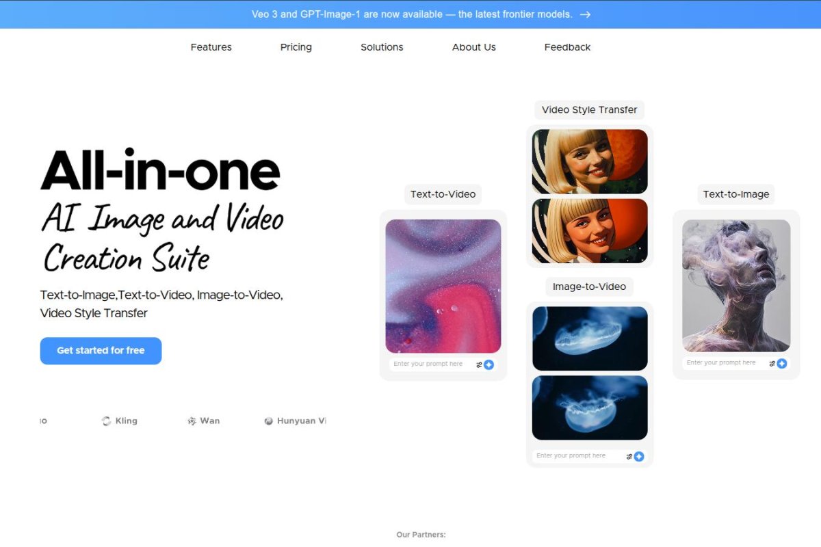The height and width of the screenshot is (547, 821).
Task: Click the jellyfish Image-to-Video thumbnail
Action: pos(589,338)
